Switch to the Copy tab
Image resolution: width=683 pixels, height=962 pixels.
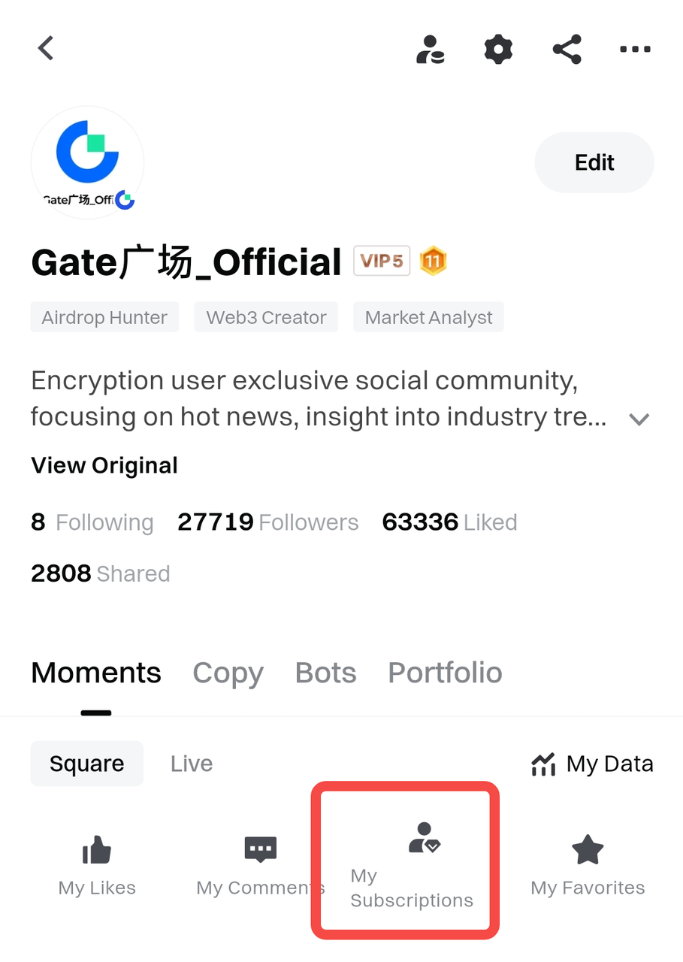coord(228,673)
